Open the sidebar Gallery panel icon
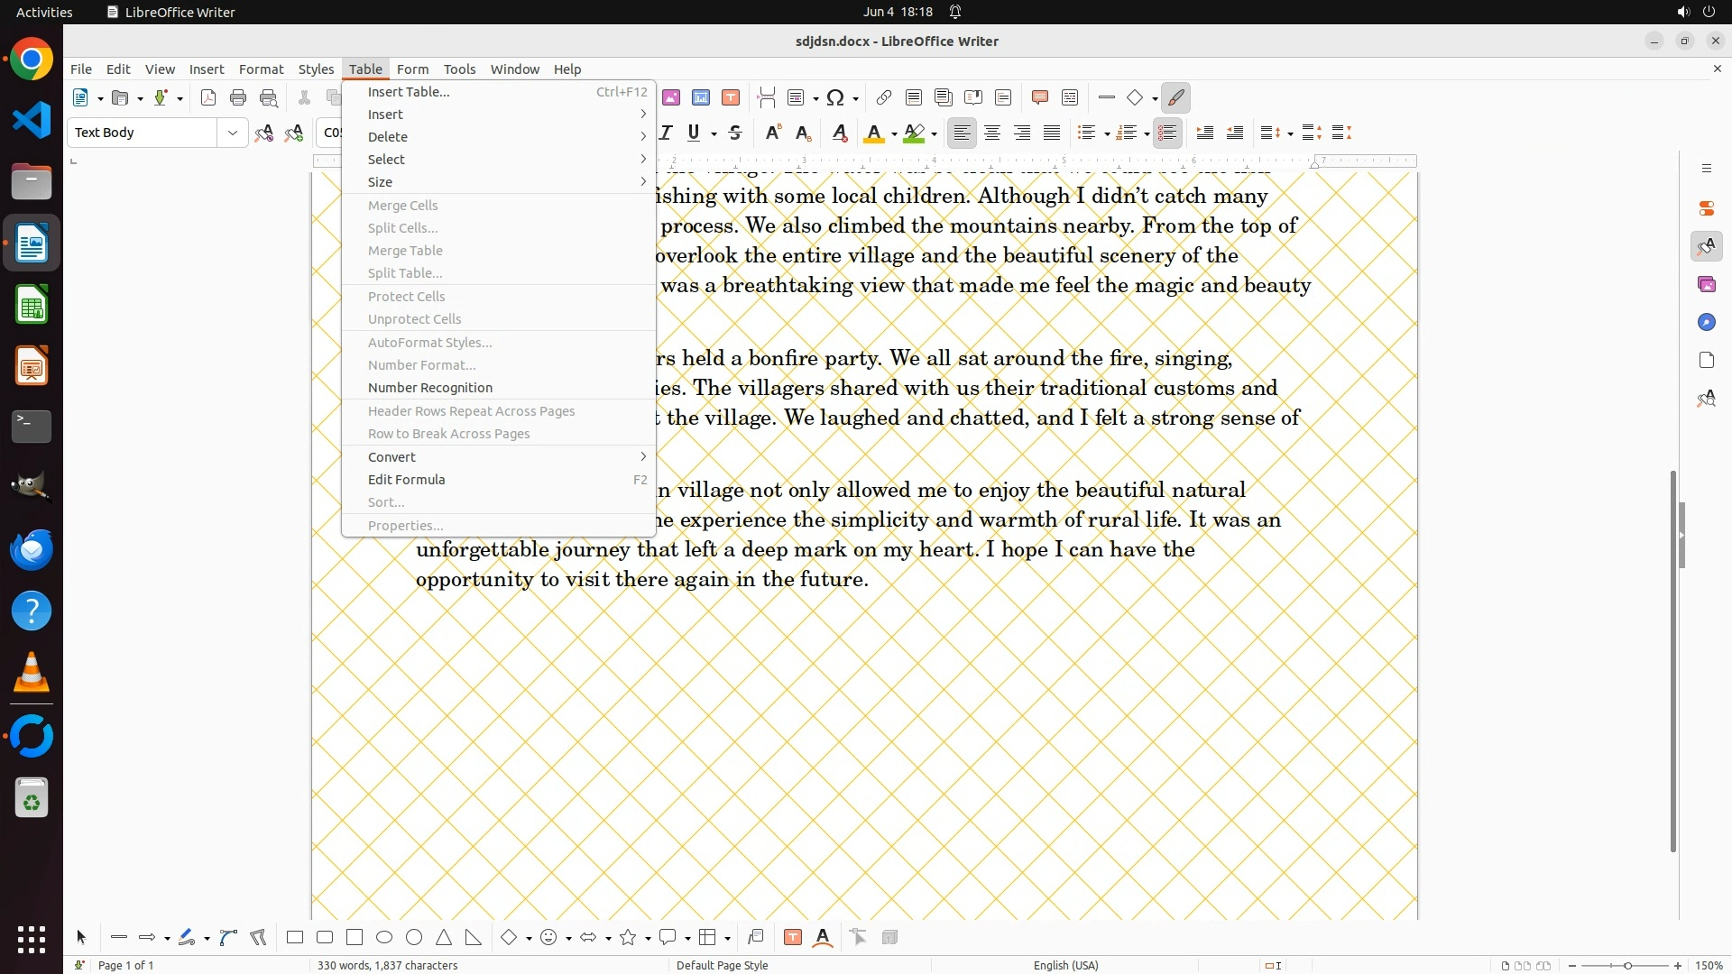Image resolution: width=1732 pixels, height=974 pixels. point(1706,284)
